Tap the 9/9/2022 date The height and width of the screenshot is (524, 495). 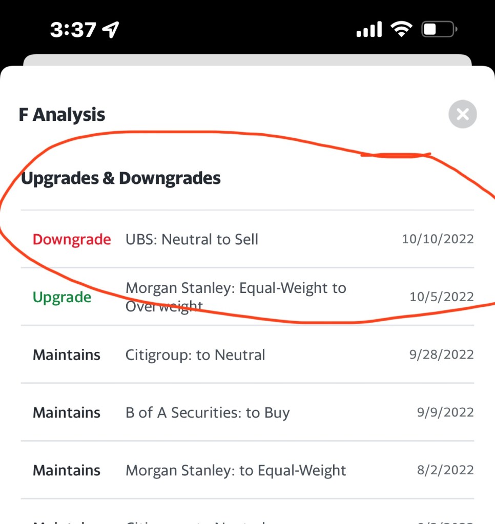[445, 413]
